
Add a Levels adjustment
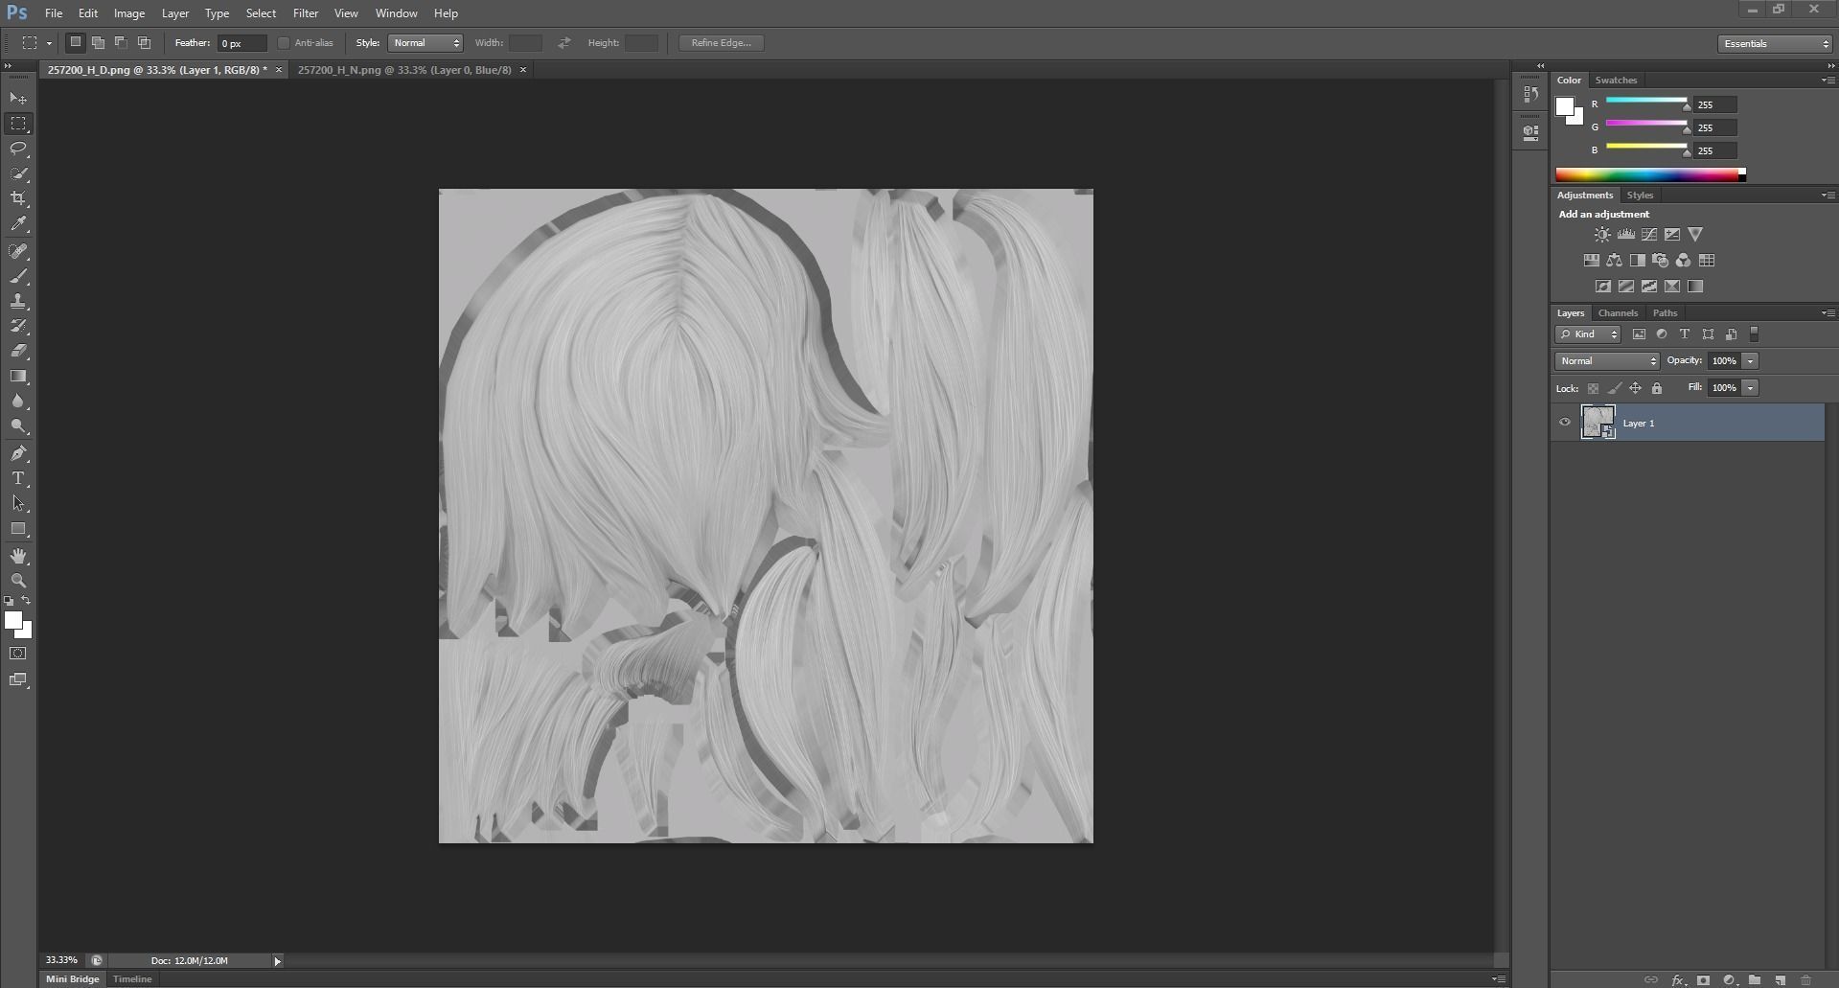[x=1626, y=234]
